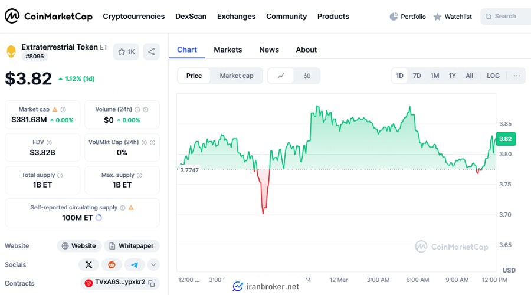Click the $3.82B FDV value
531x295 pixels.
42,152
